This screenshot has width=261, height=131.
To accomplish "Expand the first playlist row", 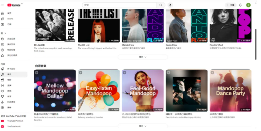I will point(143,57).
